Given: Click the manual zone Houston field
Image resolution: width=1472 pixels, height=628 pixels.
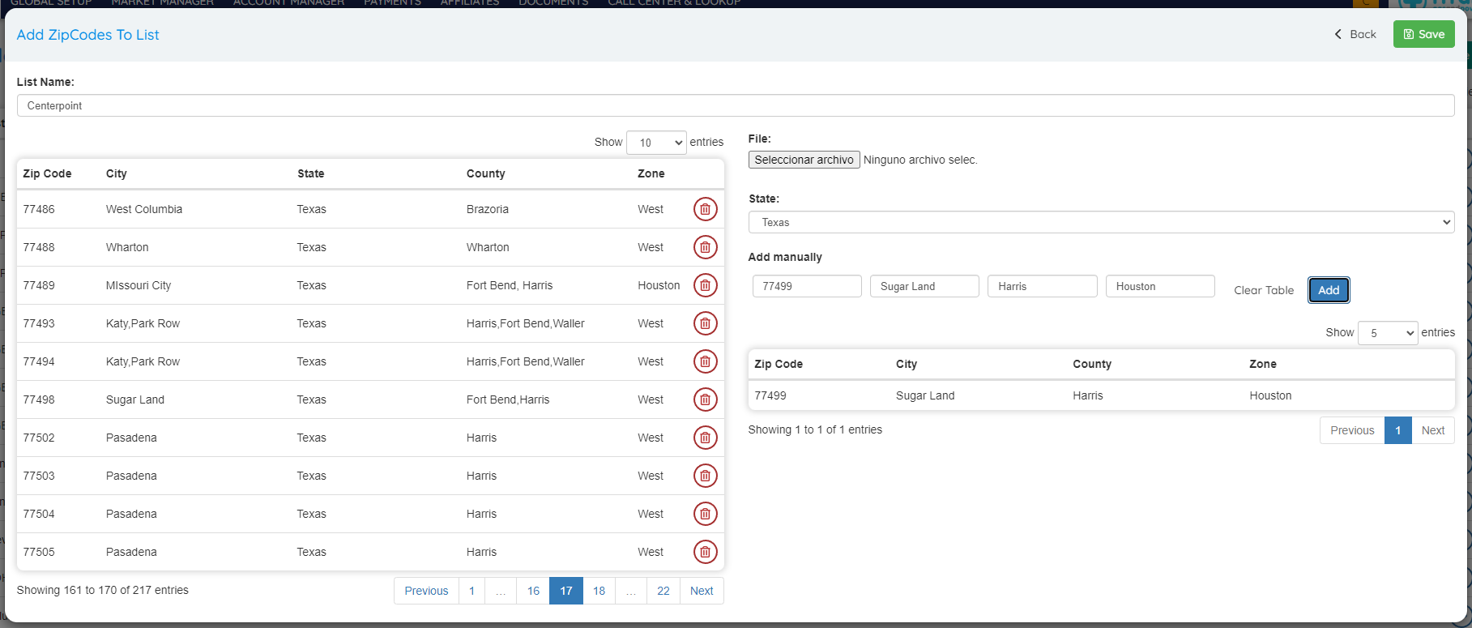Looking at the screenshot, I should click(x=1160, y=286).
